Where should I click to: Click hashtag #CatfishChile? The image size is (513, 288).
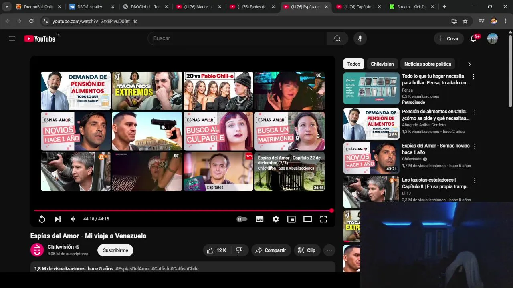point(184,269)
